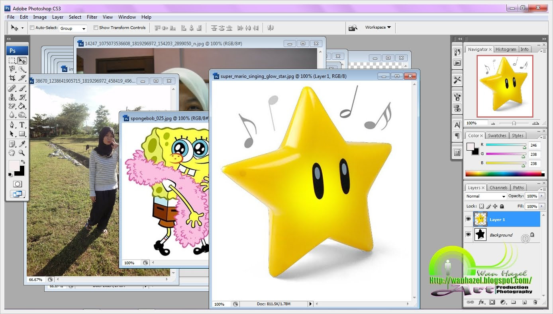The width and height of the screenshot is (553, 314).
Task: Enable Auto-Select checkbox
Action: [33, 28]
